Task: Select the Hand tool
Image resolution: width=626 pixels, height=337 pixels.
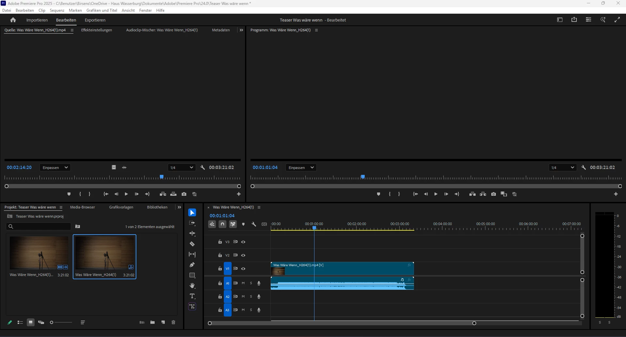Action: 192,286
